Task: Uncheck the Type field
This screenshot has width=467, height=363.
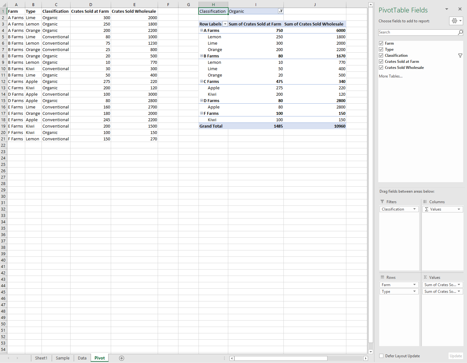Action: (x=381, y=49)
